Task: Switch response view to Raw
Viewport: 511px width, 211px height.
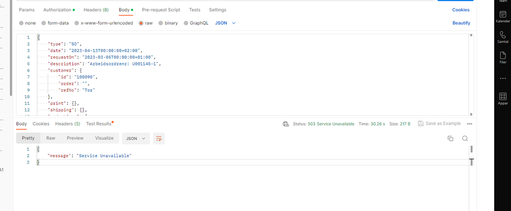Action: pyautogui.click(x=51, y=138)
